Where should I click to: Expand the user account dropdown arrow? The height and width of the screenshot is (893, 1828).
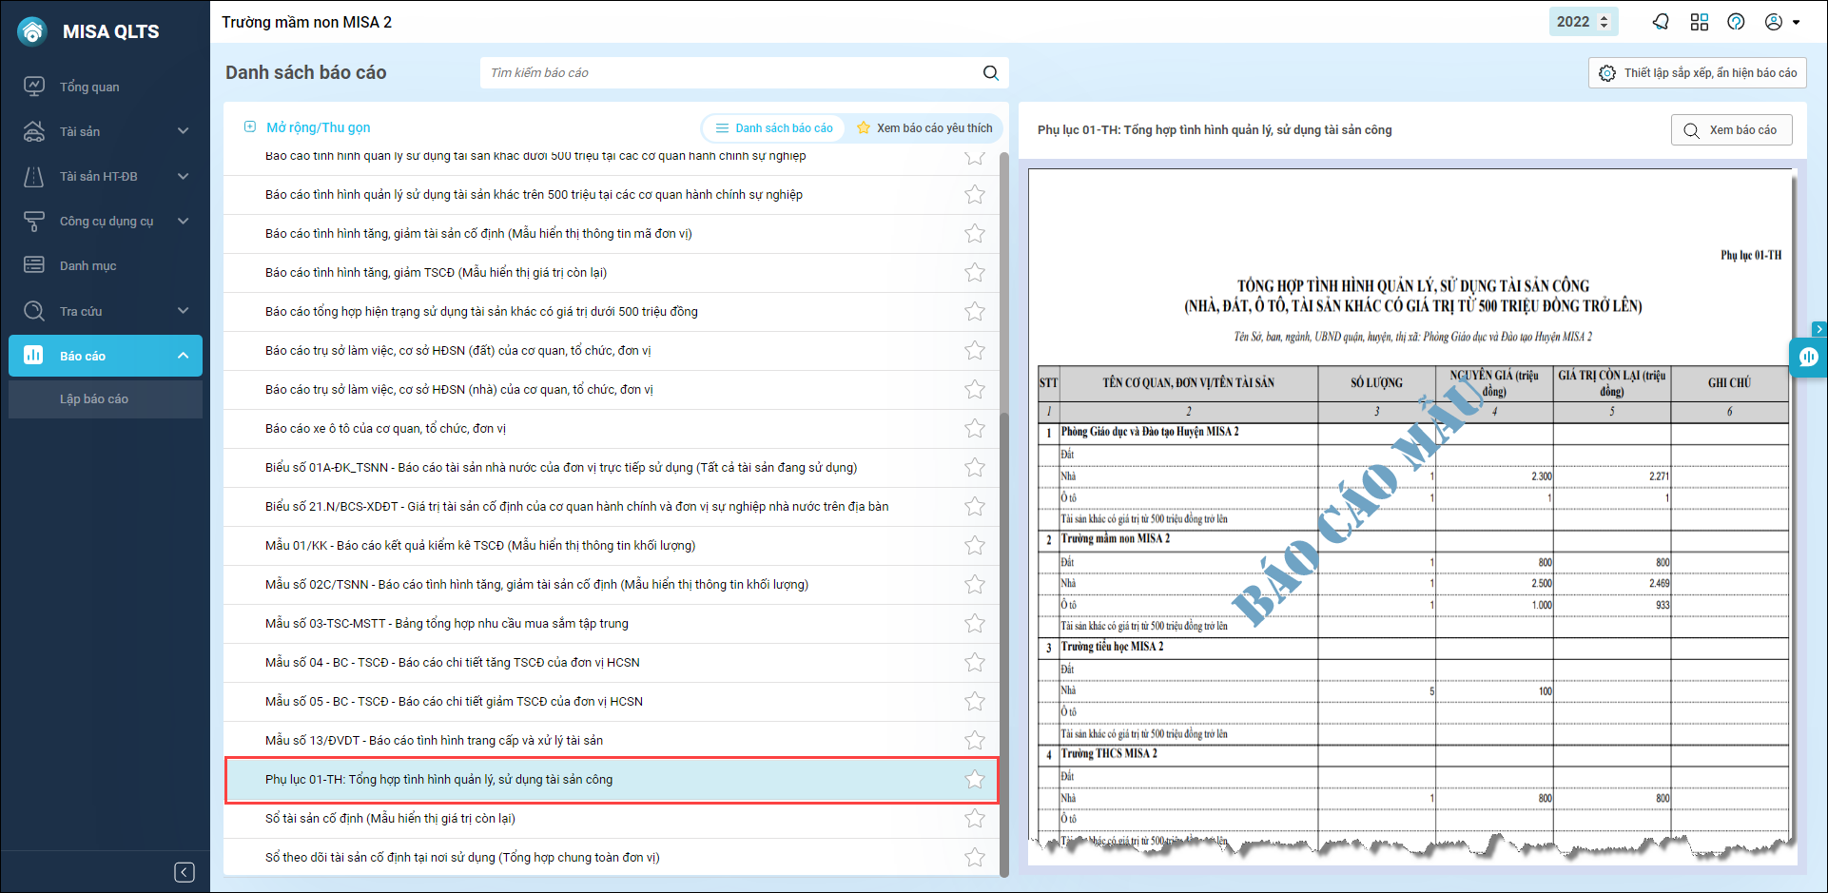tap(1796, 23)
